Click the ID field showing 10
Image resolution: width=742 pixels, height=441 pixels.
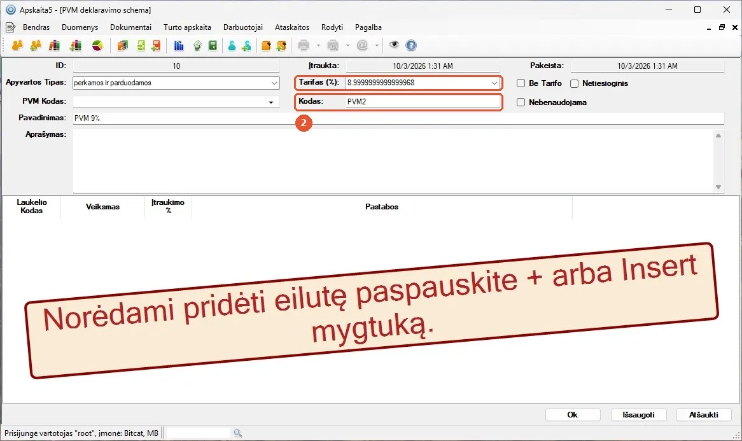tap(176, 66)
